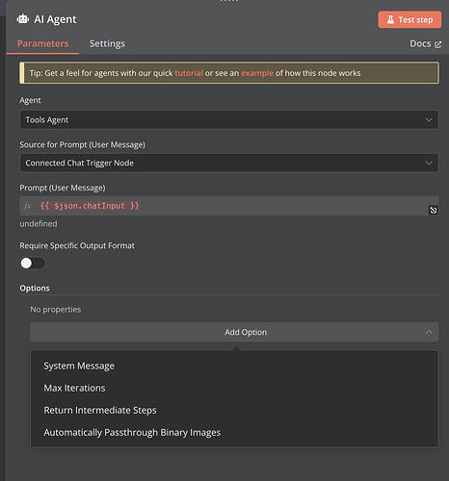Click the Prompt expression input field

[229, 206]
